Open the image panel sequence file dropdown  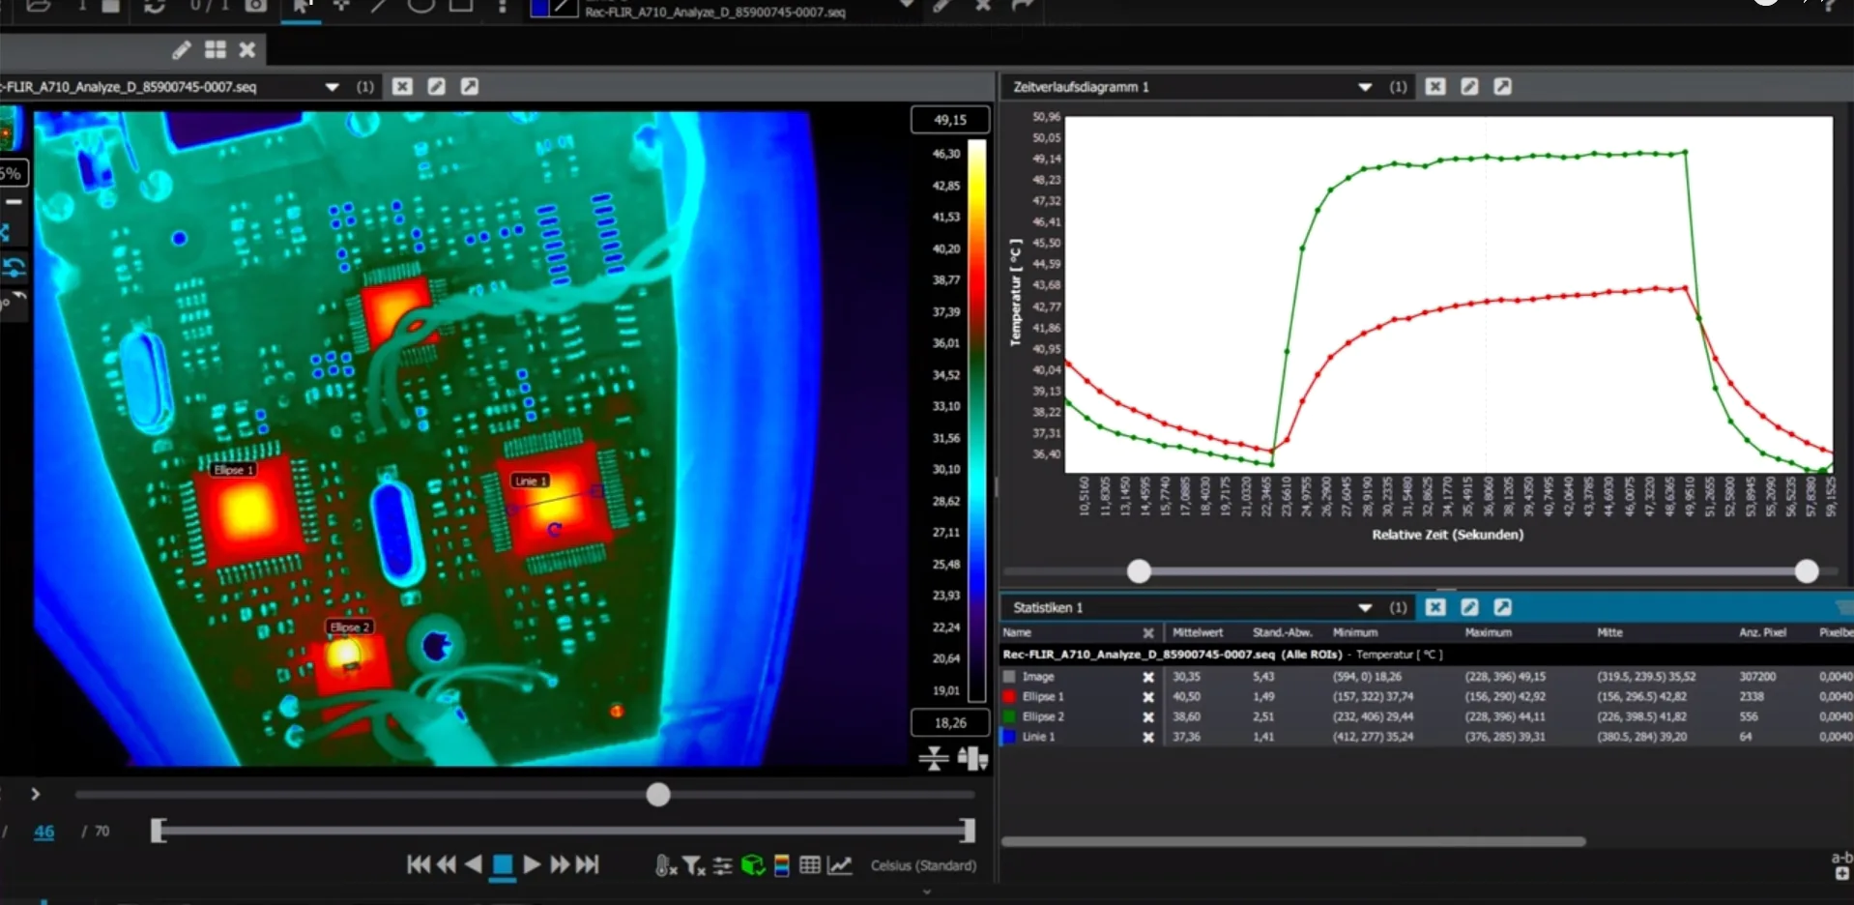(x=333, y=87)
